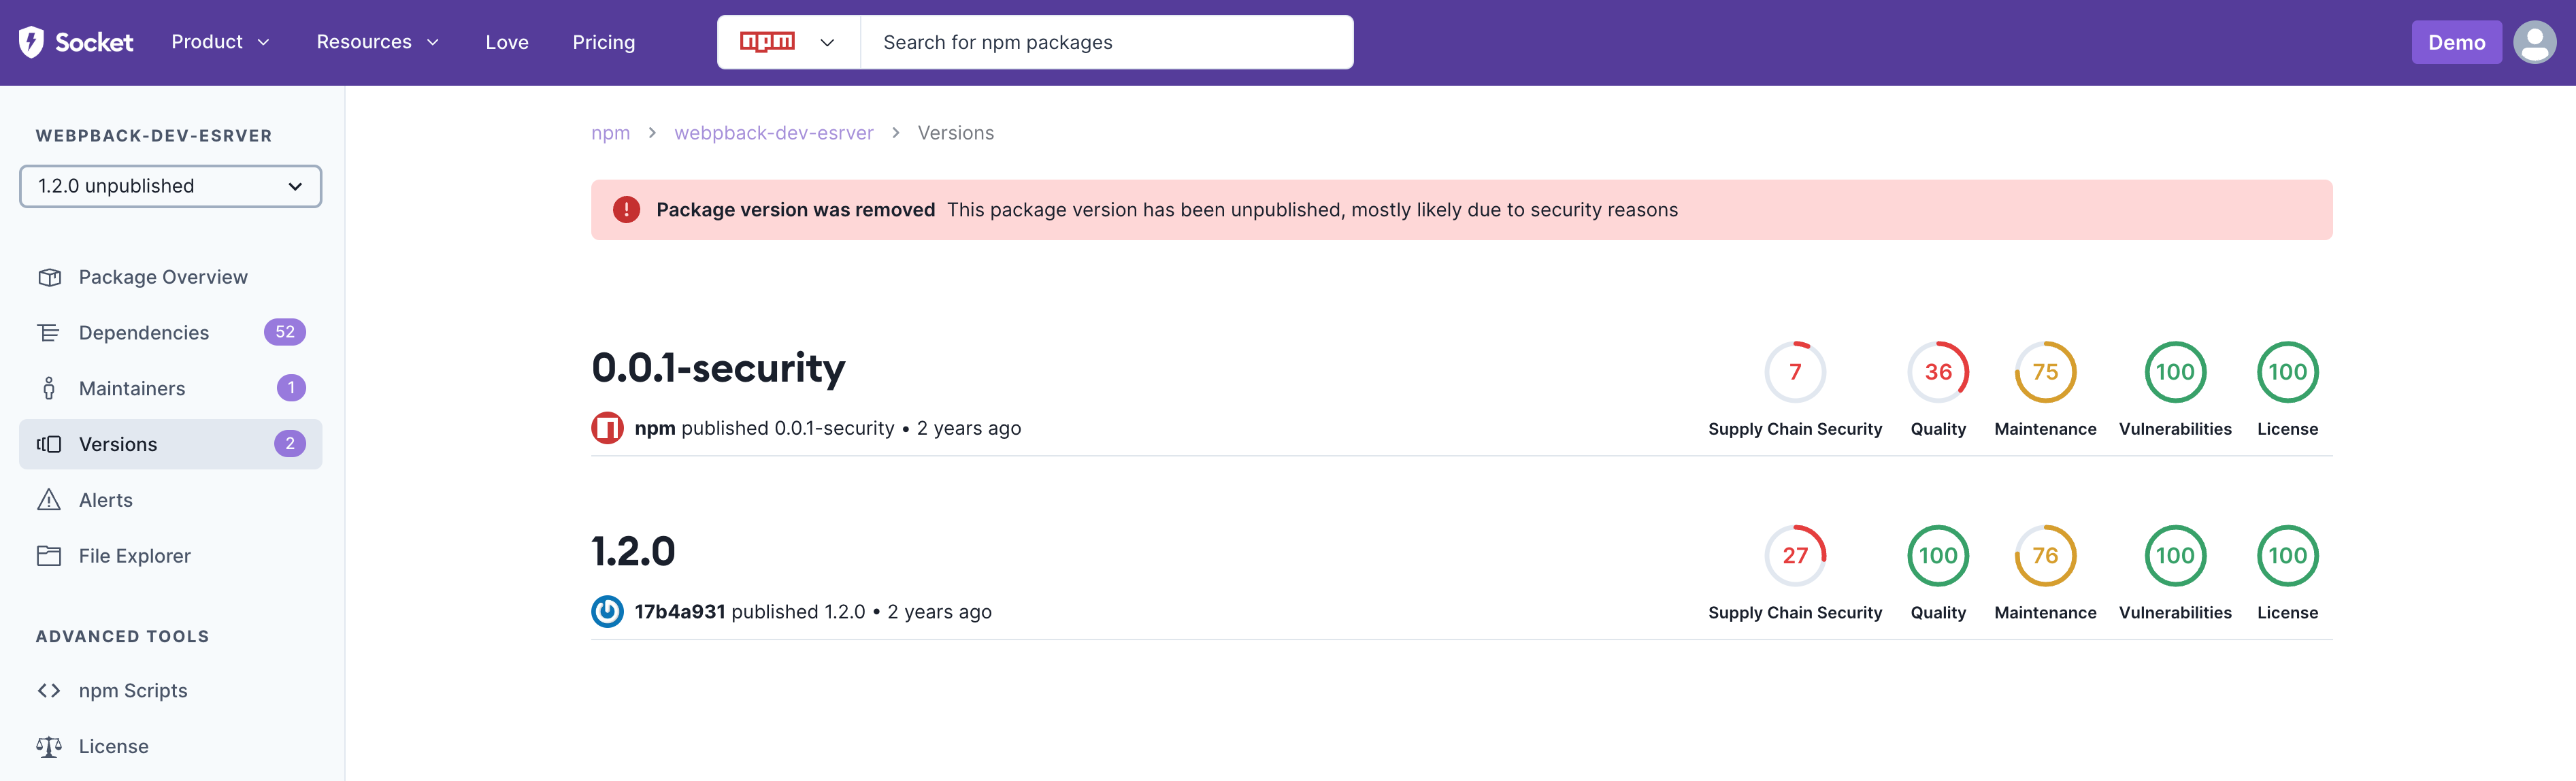Screen dimensions: 2576x781
Task: Open the 1.2.0 unpublished version dropdown
Action: (171, 186)
